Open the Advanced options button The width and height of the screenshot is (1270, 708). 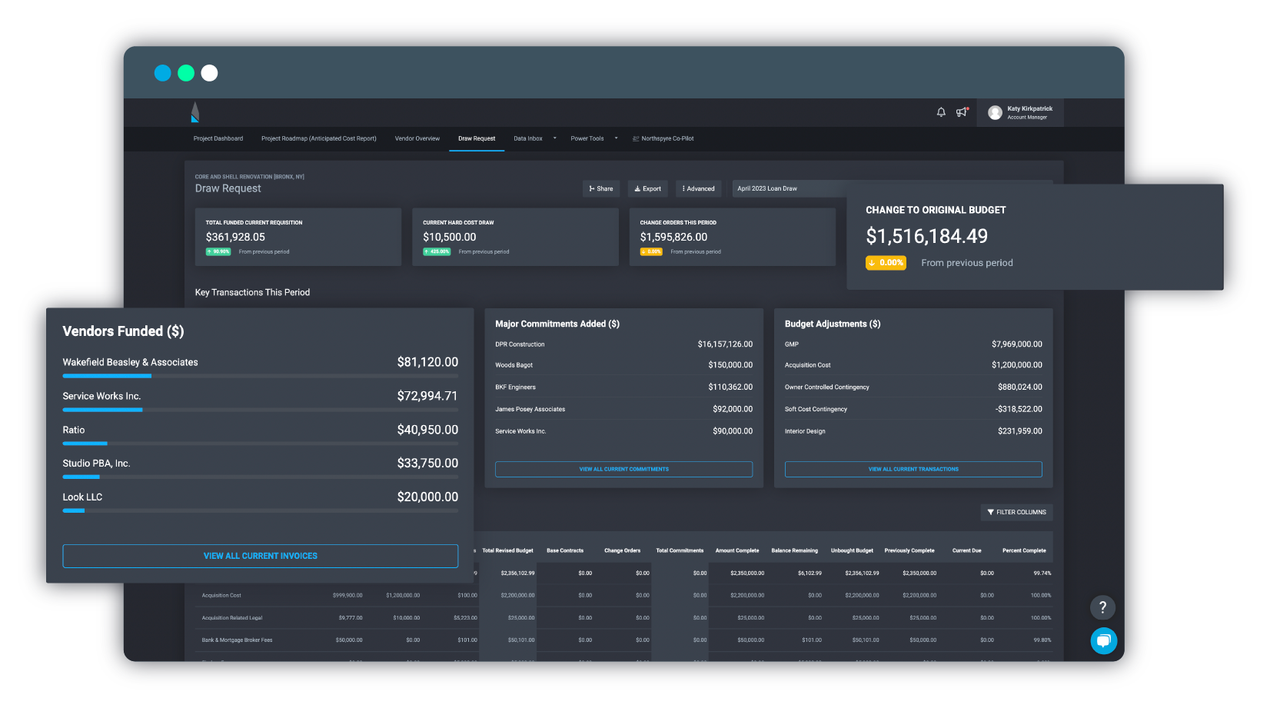(698, 188)
